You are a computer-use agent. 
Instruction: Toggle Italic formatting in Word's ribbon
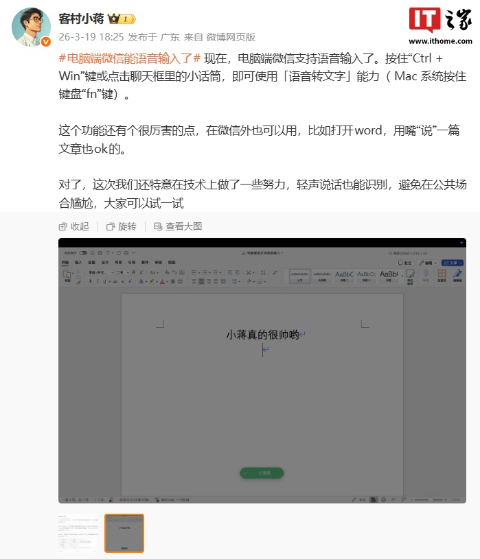[x=98, y=281]
